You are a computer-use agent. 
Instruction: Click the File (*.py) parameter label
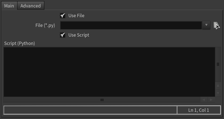coord(45,25)
